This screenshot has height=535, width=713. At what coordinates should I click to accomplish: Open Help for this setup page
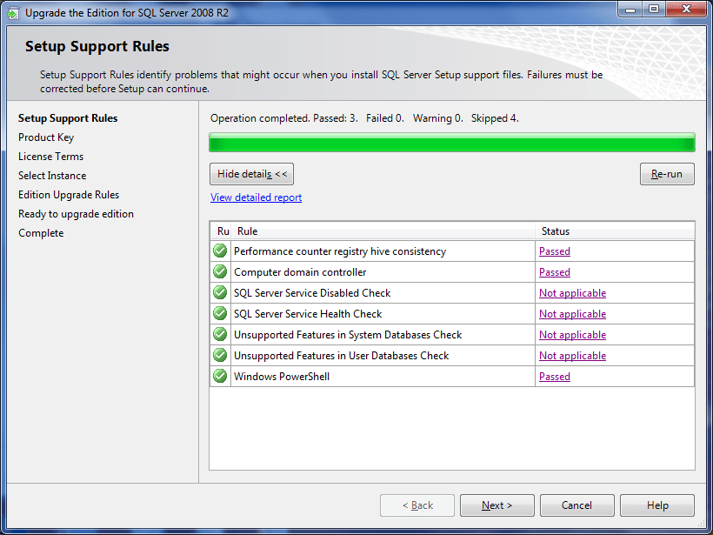[657, 505]
